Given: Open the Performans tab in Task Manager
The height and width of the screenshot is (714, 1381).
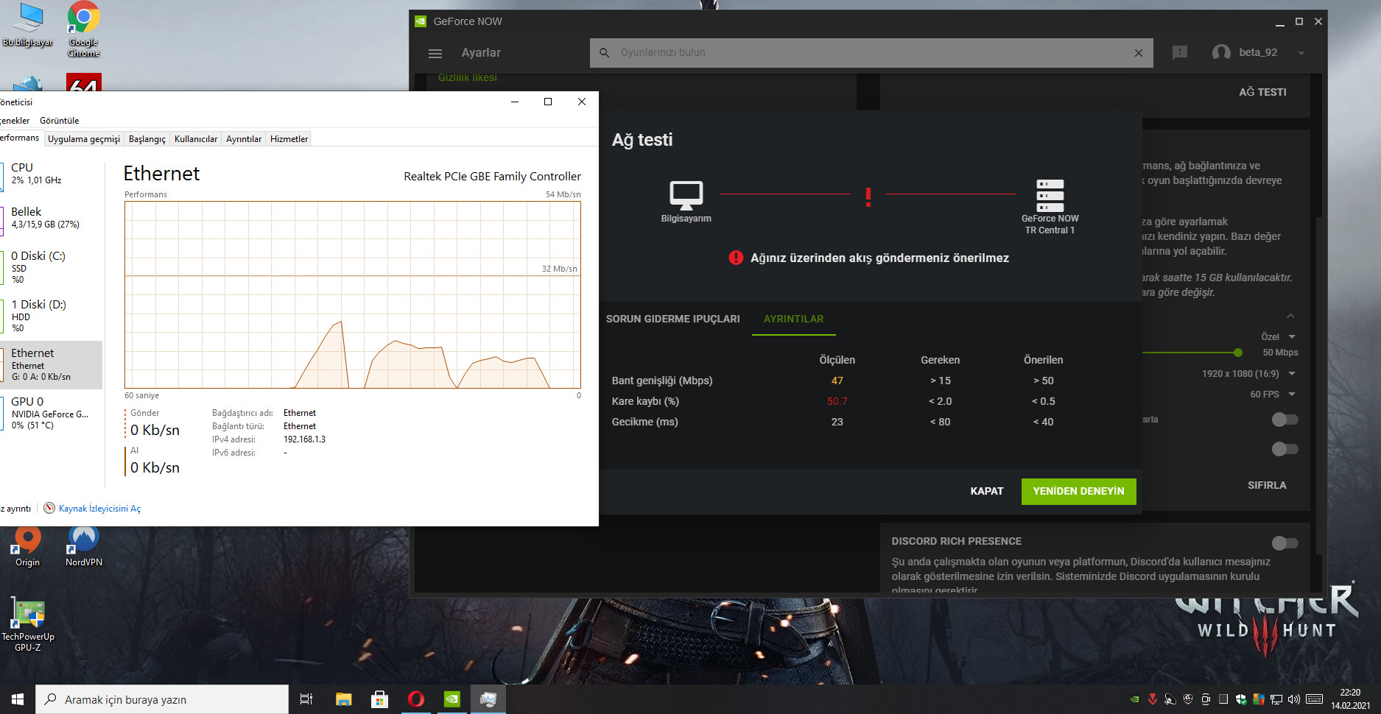Looking at the screenshot, I should point(20,138).
